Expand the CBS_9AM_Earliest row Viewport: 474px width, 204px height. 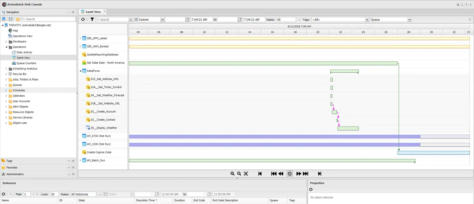80,47
